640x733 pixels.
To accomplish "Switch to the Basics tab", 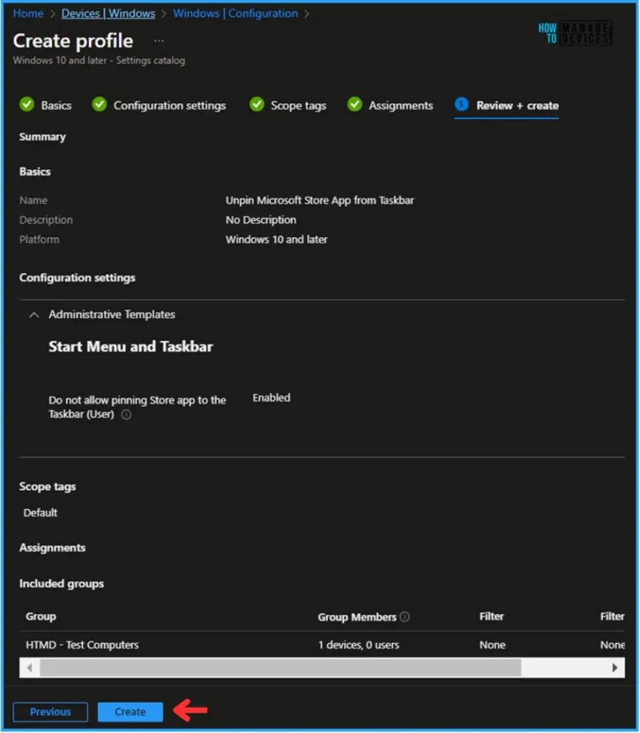I will point(56,105).
